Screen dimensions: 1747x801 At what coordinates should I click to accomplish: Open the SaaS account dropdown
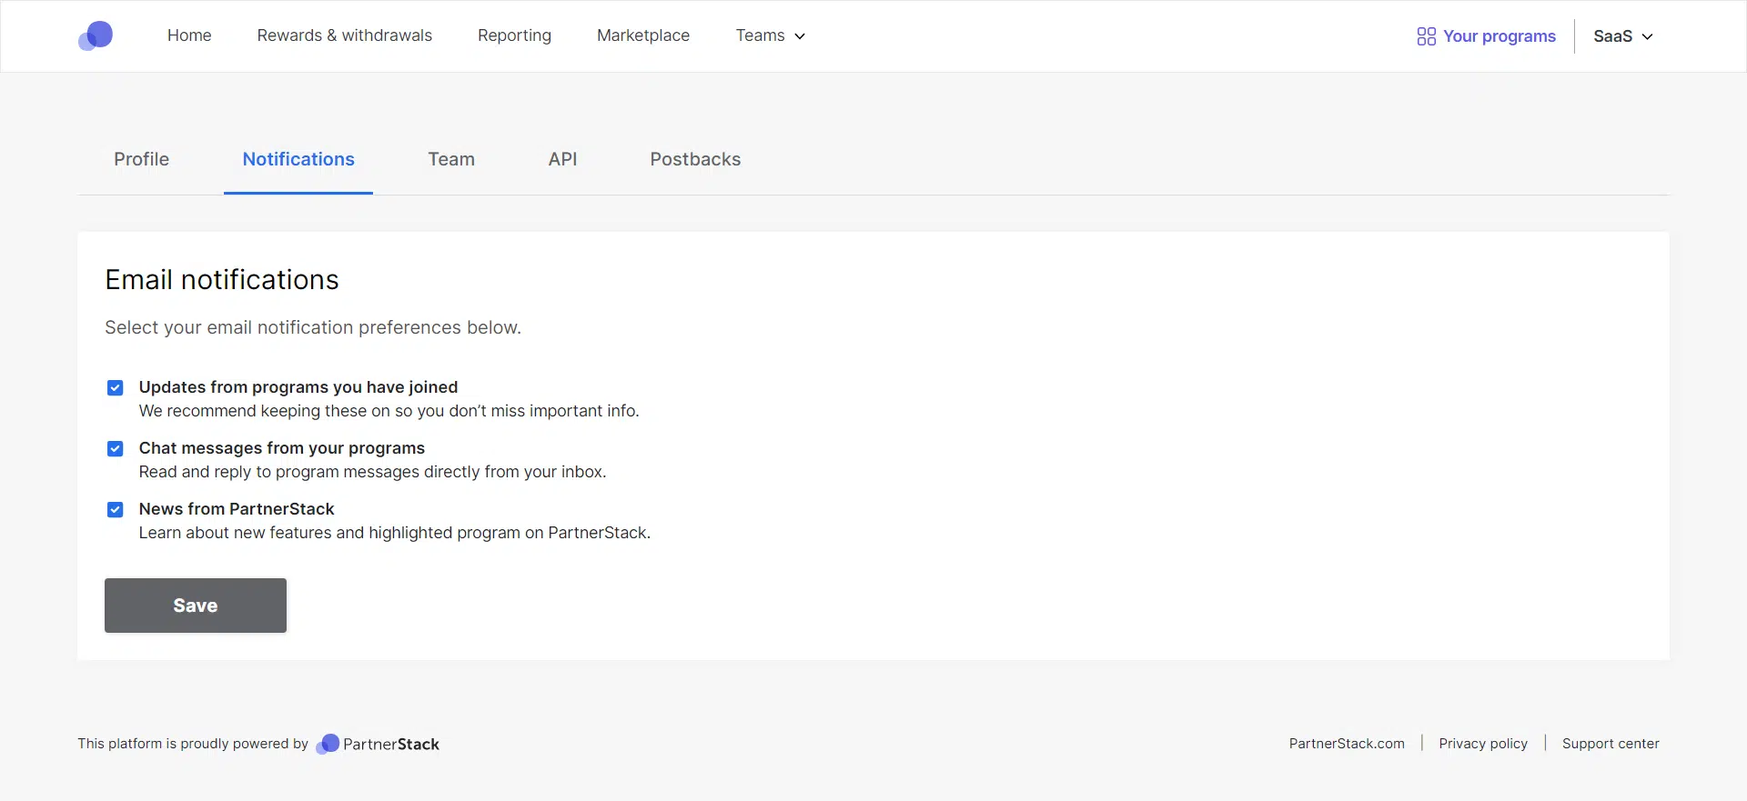pos(1622,36)
